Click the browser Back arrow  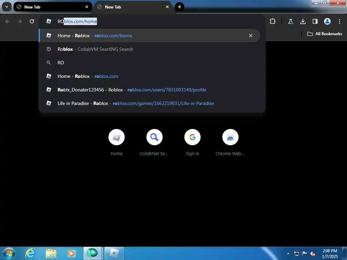(x=7, y=21)
